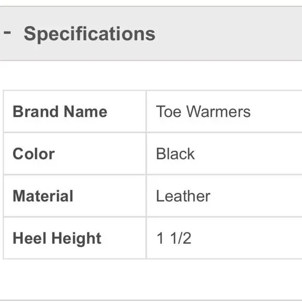Viewport: 302px width, 302px height.
Task: Click blank area below specifications table
Action: click(151, 279)
